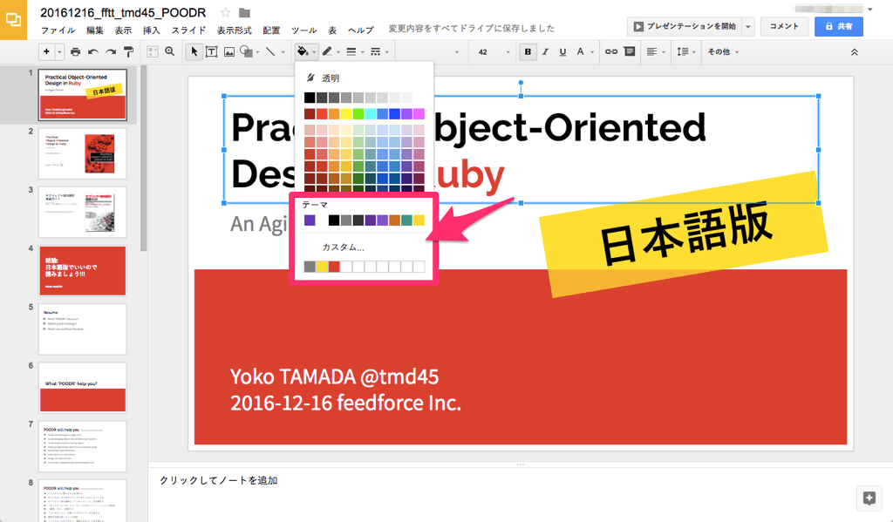Expand the その他 more options dropdown

click(723, 51)
